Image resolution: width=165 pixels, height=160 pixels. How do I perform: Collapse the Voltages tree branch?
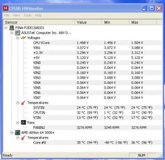click(18, 38)
